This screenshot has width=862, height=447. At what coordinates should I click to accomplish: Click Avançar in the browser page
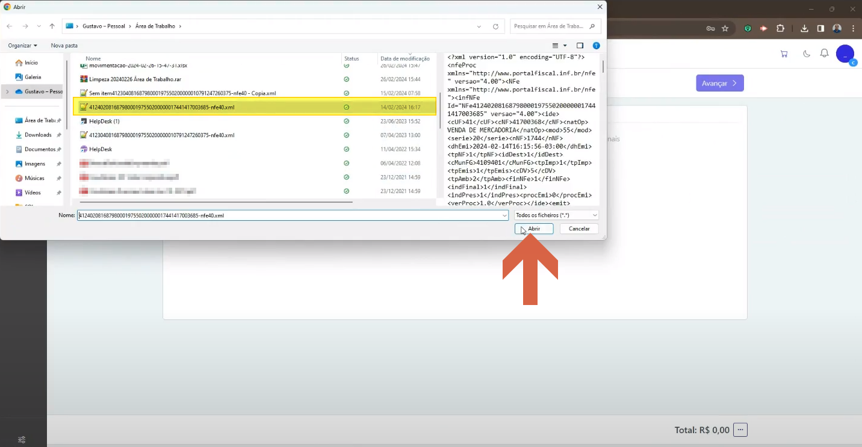720,83
